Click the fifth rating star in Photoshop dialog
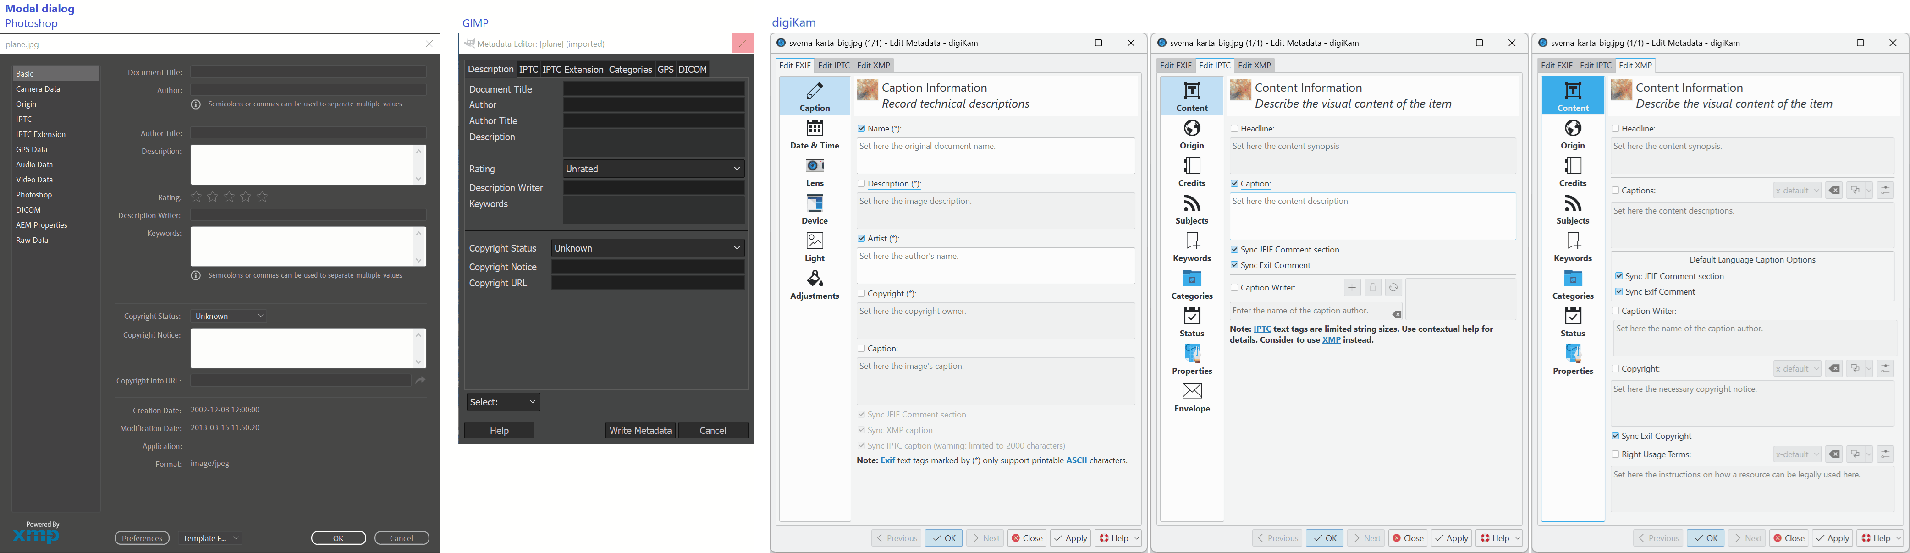The height and width of the screenshot is (553, 1910). 263,197
